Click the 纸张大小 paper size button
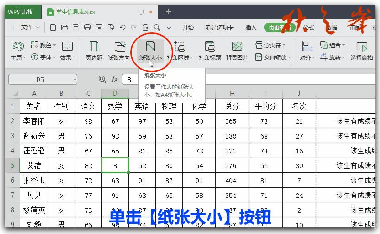 151,51
